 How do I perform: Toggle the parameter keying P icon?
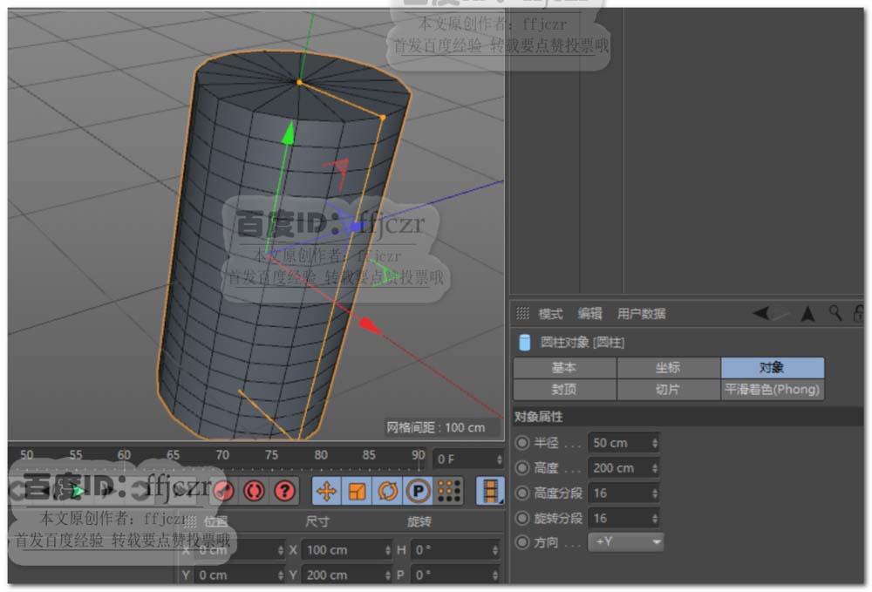[x=419, y=492]
